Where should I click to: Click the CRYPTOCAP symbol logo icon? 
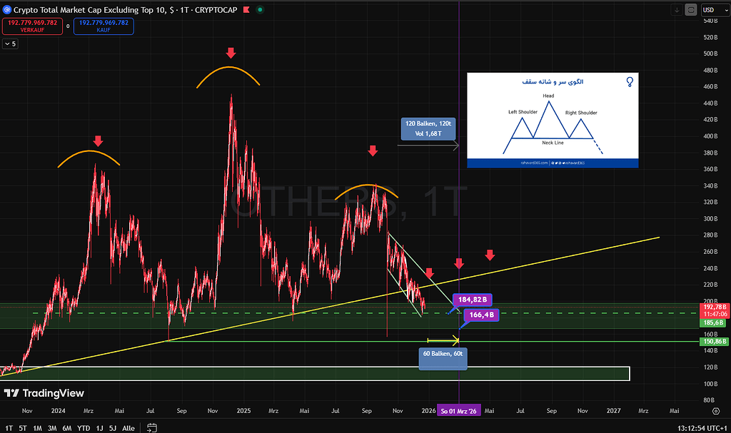pyautogui.click(x=7, y=10)
